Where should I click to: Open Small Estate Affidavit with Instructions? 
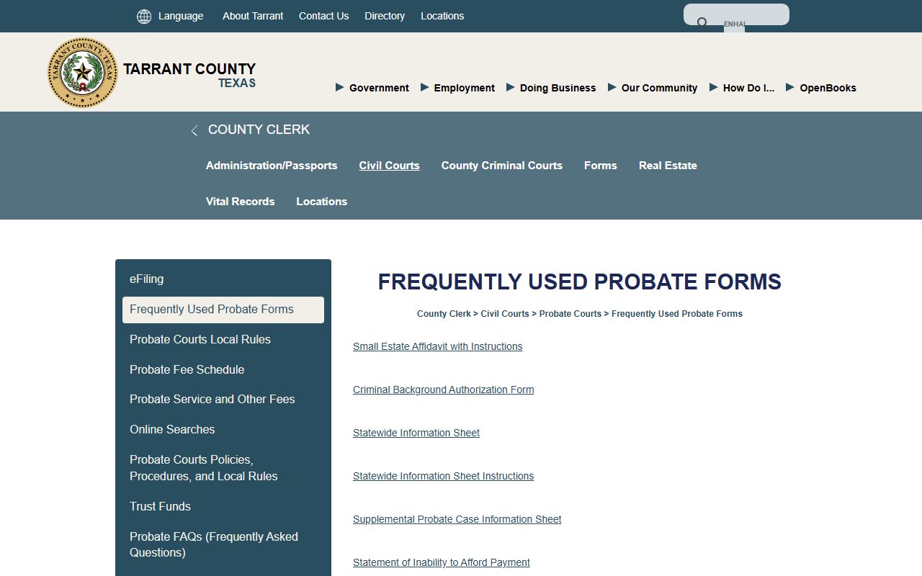(x=437, y=346)
